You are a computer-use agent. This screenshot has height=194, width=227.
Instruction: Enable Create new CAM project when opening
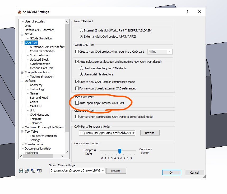point(77,52)
